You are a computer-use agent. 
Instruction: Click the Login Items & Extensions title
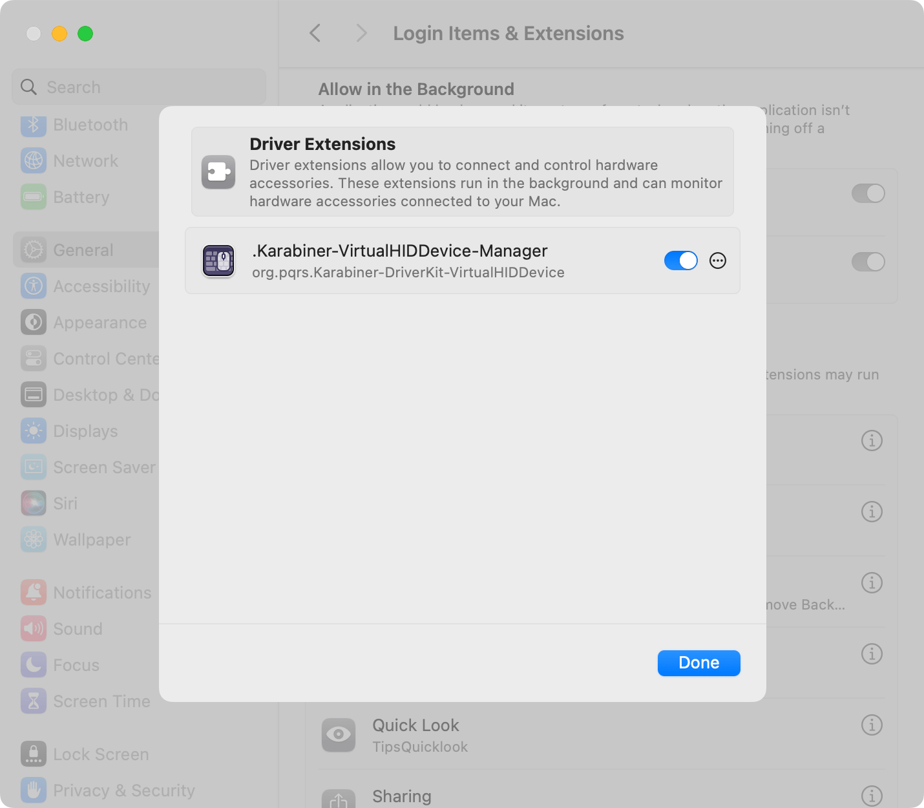(x=509, y=33)
